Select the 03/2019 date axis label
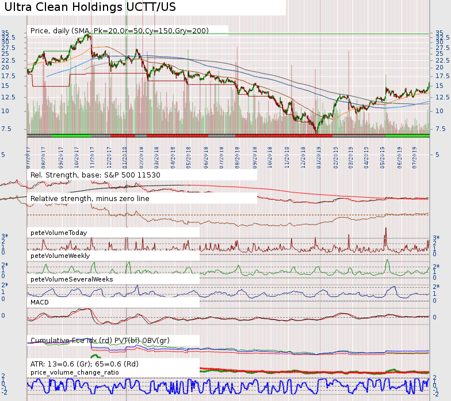The image size is (451, 401). 351,157
